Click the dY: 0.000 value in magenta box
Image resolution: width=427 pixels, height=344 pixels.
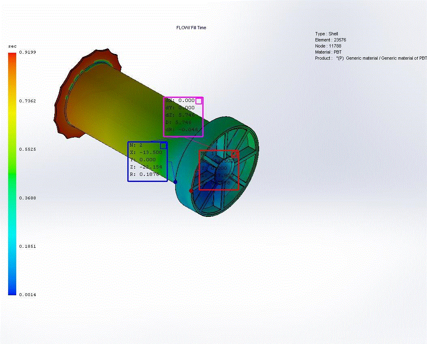pos(180,108)
